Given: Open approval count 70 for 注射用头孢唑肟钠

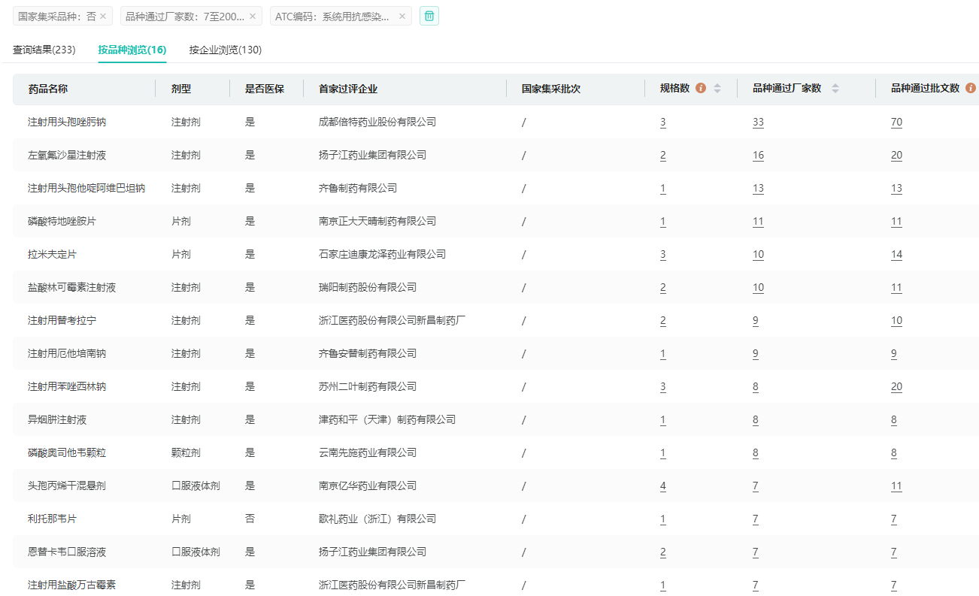Looking at the screenshot, I should [896, 122].
